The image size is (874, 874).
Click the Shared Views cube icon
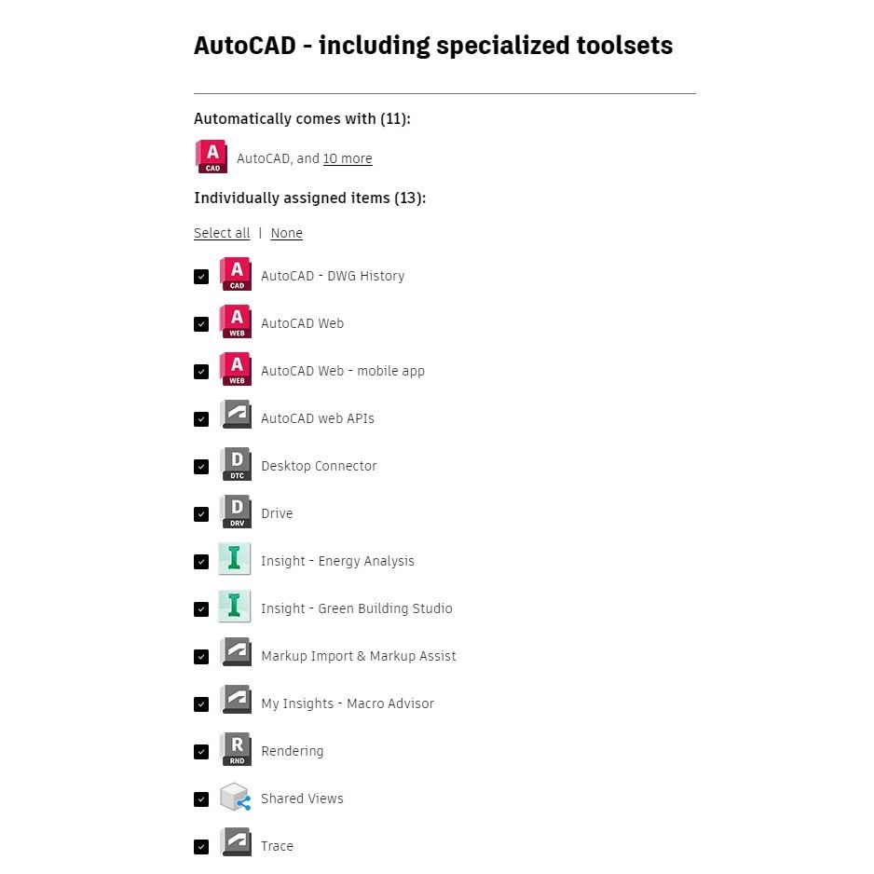click(235, 798)
